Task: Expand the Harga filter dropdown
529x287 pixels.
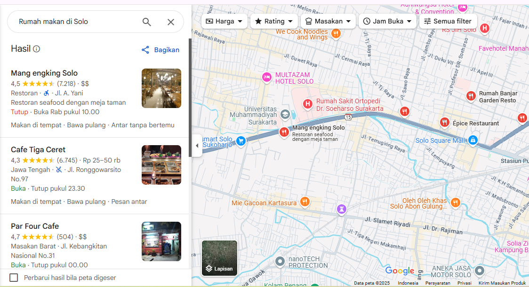Action: pos(224,21)
